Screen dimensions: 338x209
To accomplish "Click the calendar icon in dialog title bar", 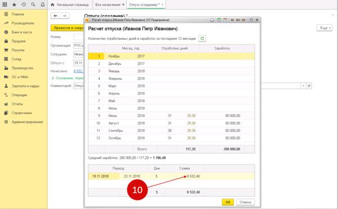I will 225,20.
